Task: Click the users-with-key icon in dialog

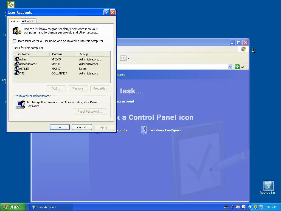Action: 17,31
